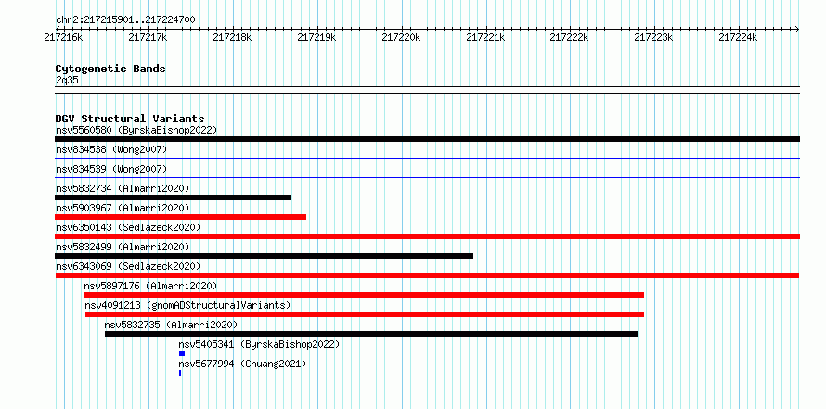Click the 217218k ruler label
Screen dimensions: 826x409
(232, 37)
